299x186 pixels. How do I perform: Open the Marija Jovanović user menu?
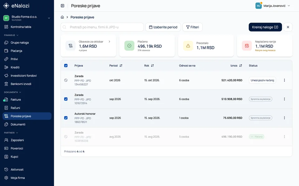pyautogui.click(x=273, y=6)
